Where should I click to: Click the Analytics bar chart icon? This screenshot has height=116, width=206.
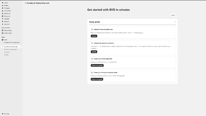[x=3, y=24]
